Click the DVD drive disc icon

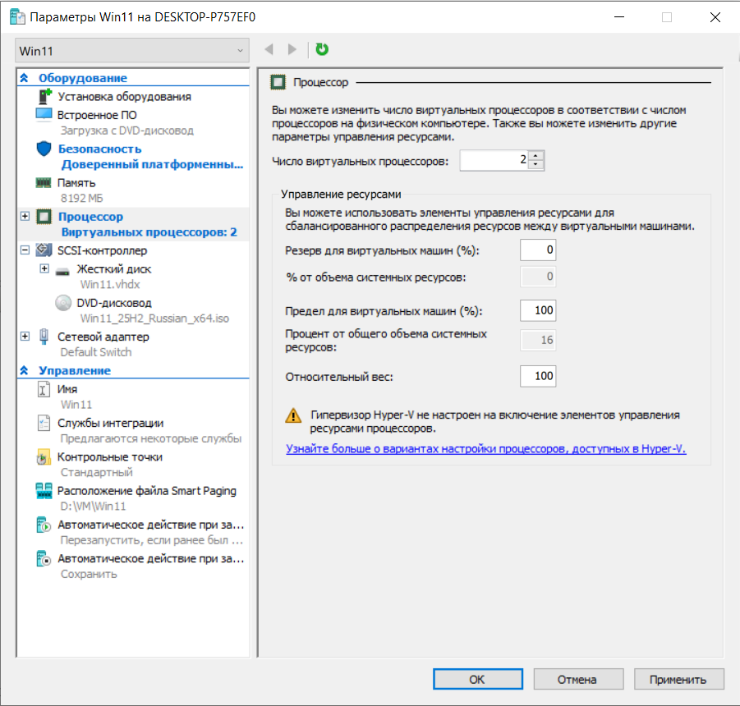click(x=63, y=303)
